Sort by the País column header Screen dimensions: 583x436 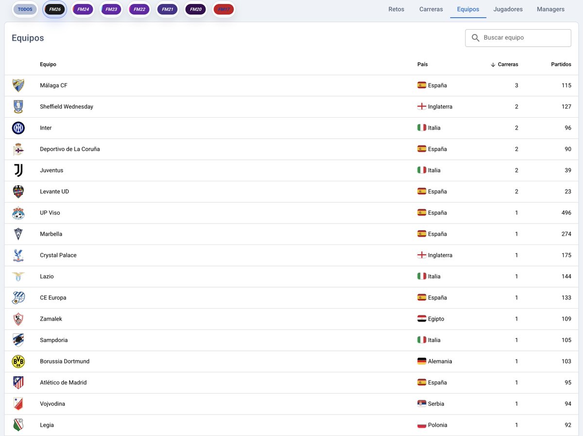[x=423, y=64]
